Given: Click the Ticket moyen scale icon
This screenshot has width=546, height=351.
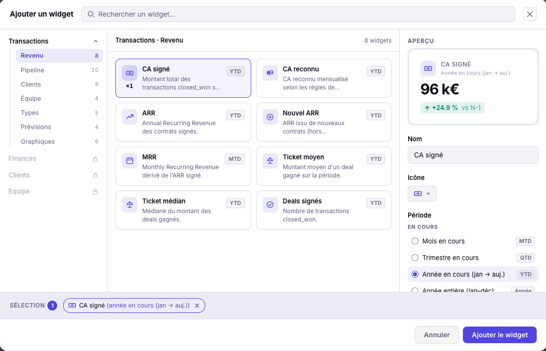Looking at the screenshot, I should tap(270, 161).
